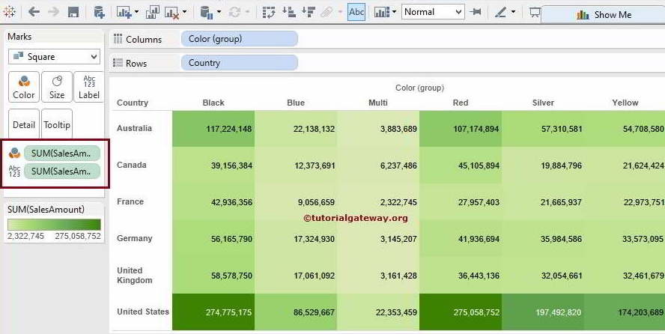Select the Germany row header
The image size is (665, 334).
coord(135,238)
